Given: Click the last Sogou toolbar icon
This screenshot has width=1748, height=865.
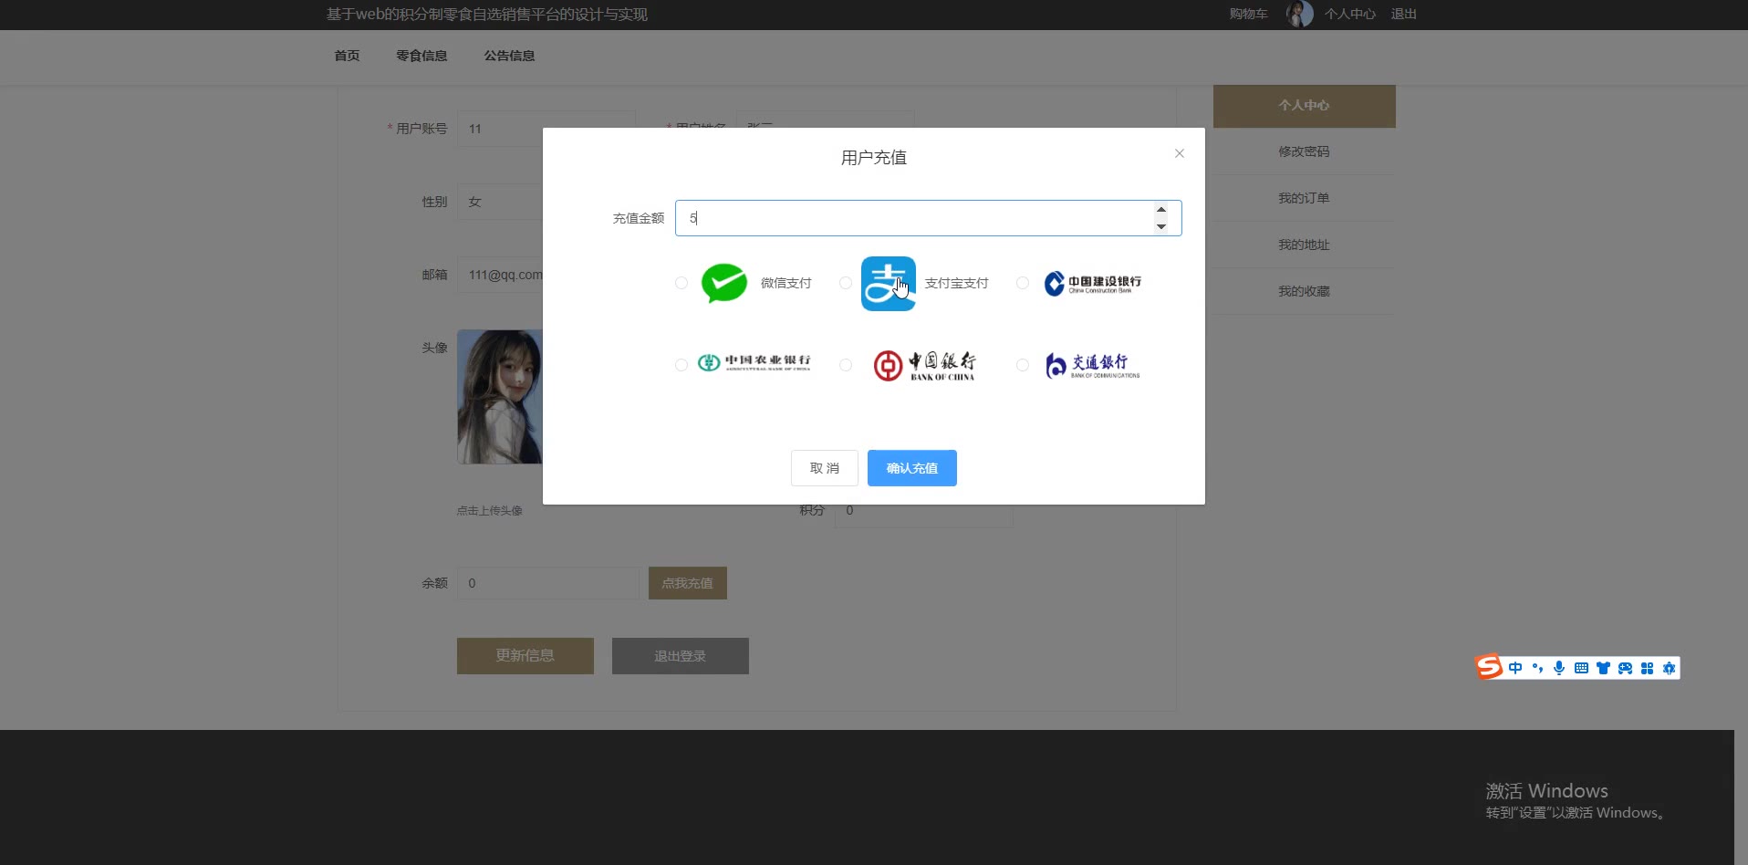Looking at the screenshot, I should 1669,668.
